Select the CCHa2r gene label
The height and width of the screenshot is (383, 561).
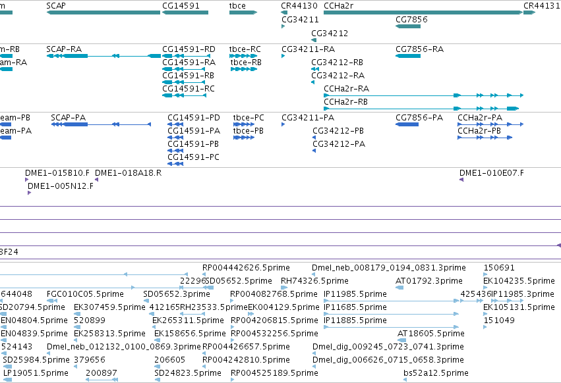coord(338,6)
